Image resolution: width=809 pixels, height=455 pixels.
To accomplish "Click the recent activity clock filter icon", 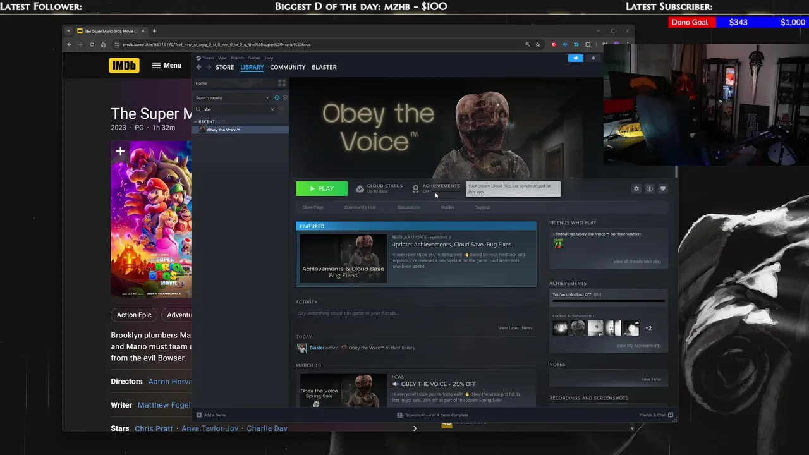I will [x=277, y=97].
